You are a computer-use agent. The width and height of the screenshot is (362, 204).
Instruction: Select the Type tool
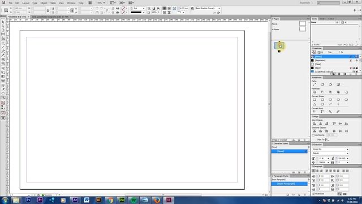[3, 43]
